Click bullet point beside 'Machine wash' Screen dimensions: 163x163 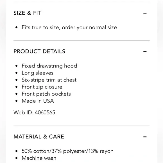16,158
